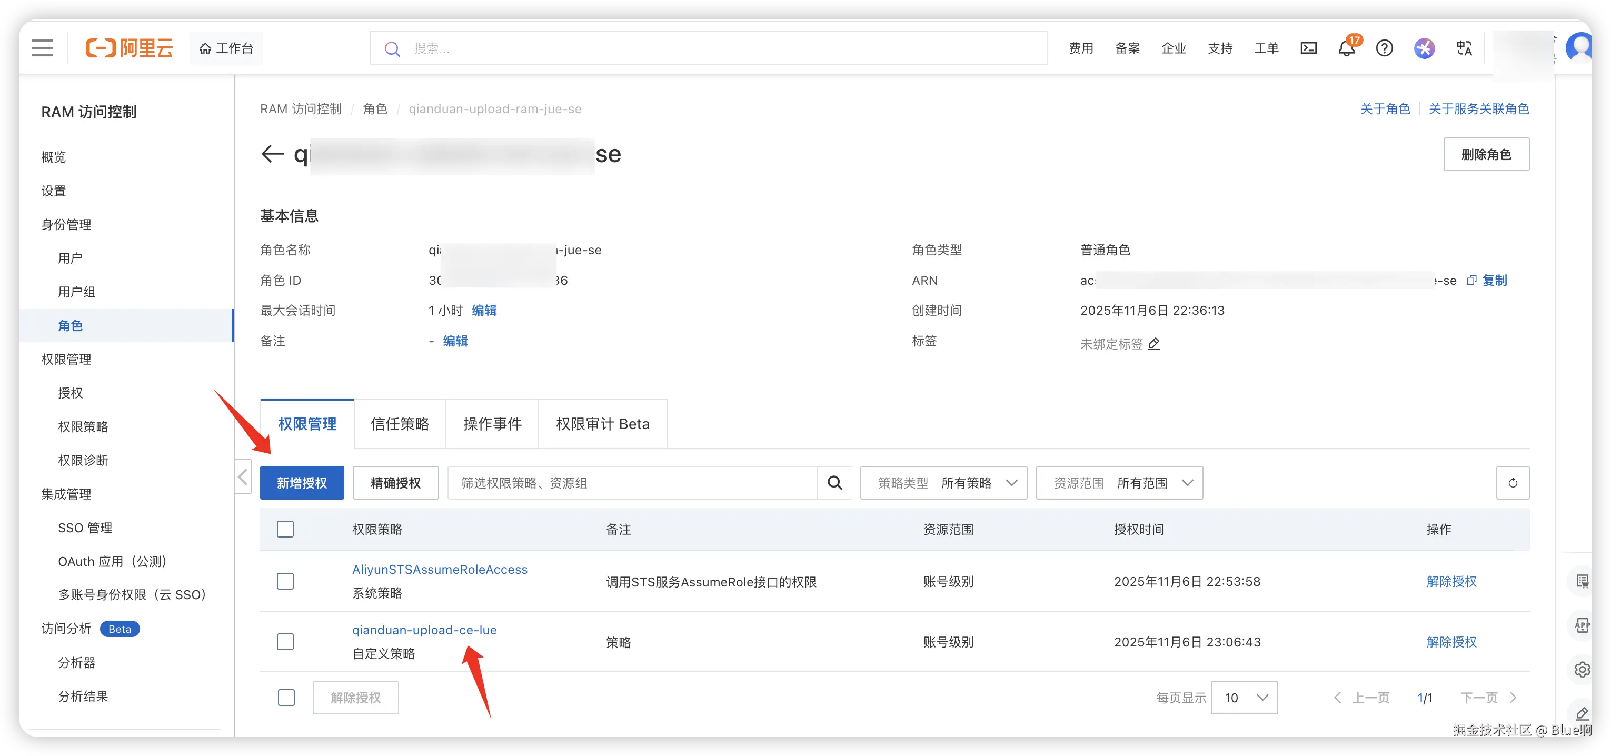Check the qianduan-upload-ce-lue row checkbox

tap(285, 642)
